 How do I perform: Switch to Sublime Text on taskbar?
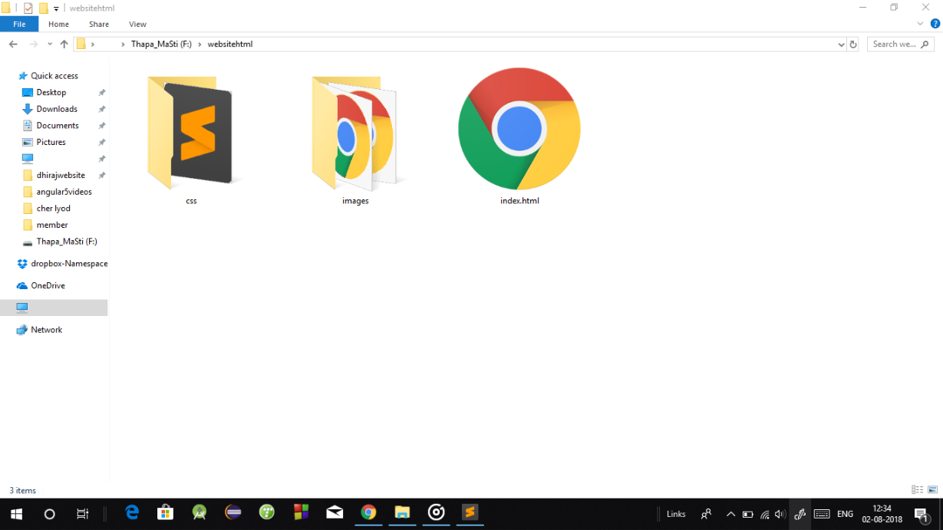[x=470, y=512]
